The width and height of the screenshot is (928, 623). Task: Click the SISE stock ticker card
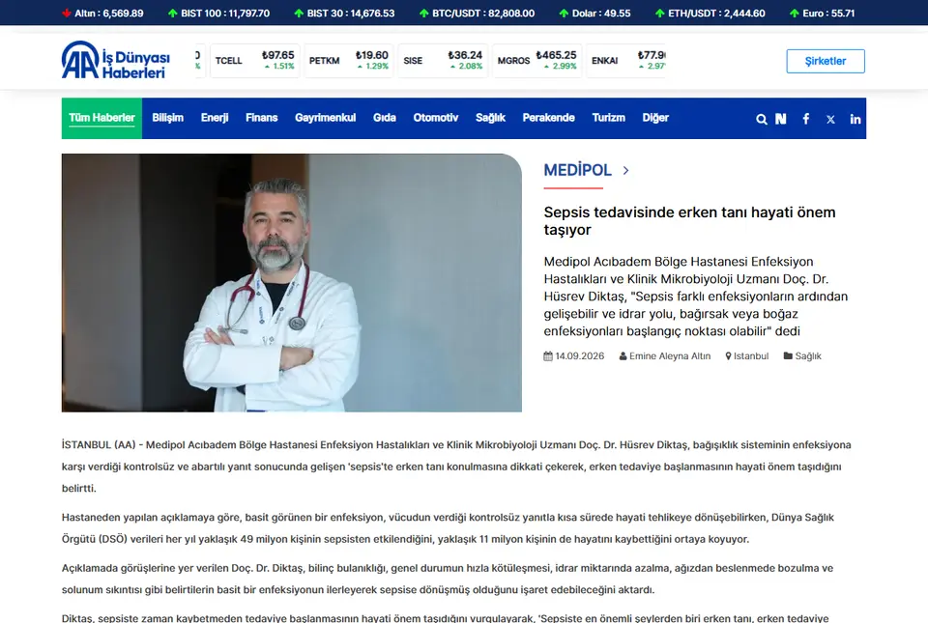tap(443, 60)
